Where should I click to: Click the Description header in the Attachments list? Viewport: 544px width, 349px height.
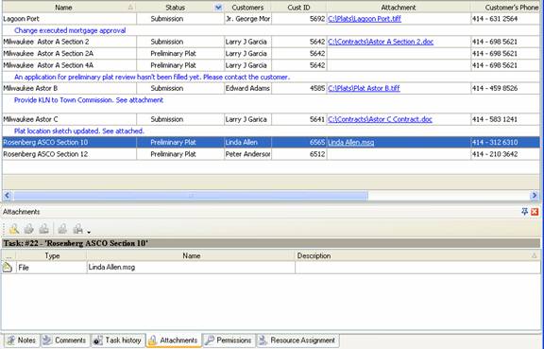417,255
